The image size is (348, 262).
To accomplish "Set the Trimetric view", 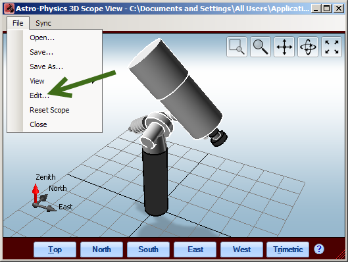I will click(x=288, y=249).
